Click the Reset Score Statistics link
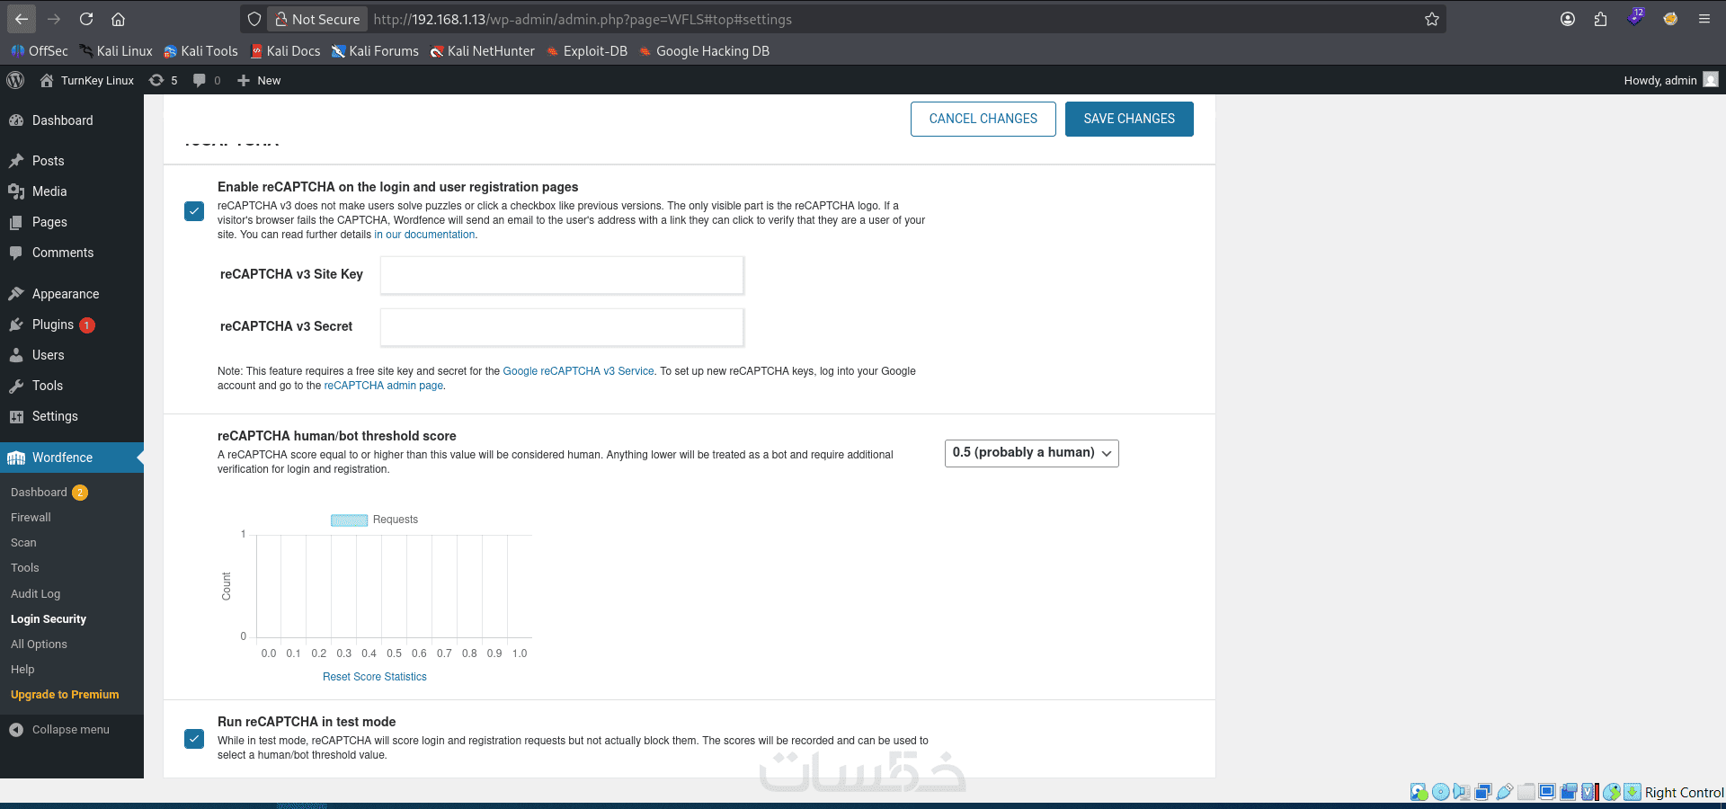 (375, 677)
